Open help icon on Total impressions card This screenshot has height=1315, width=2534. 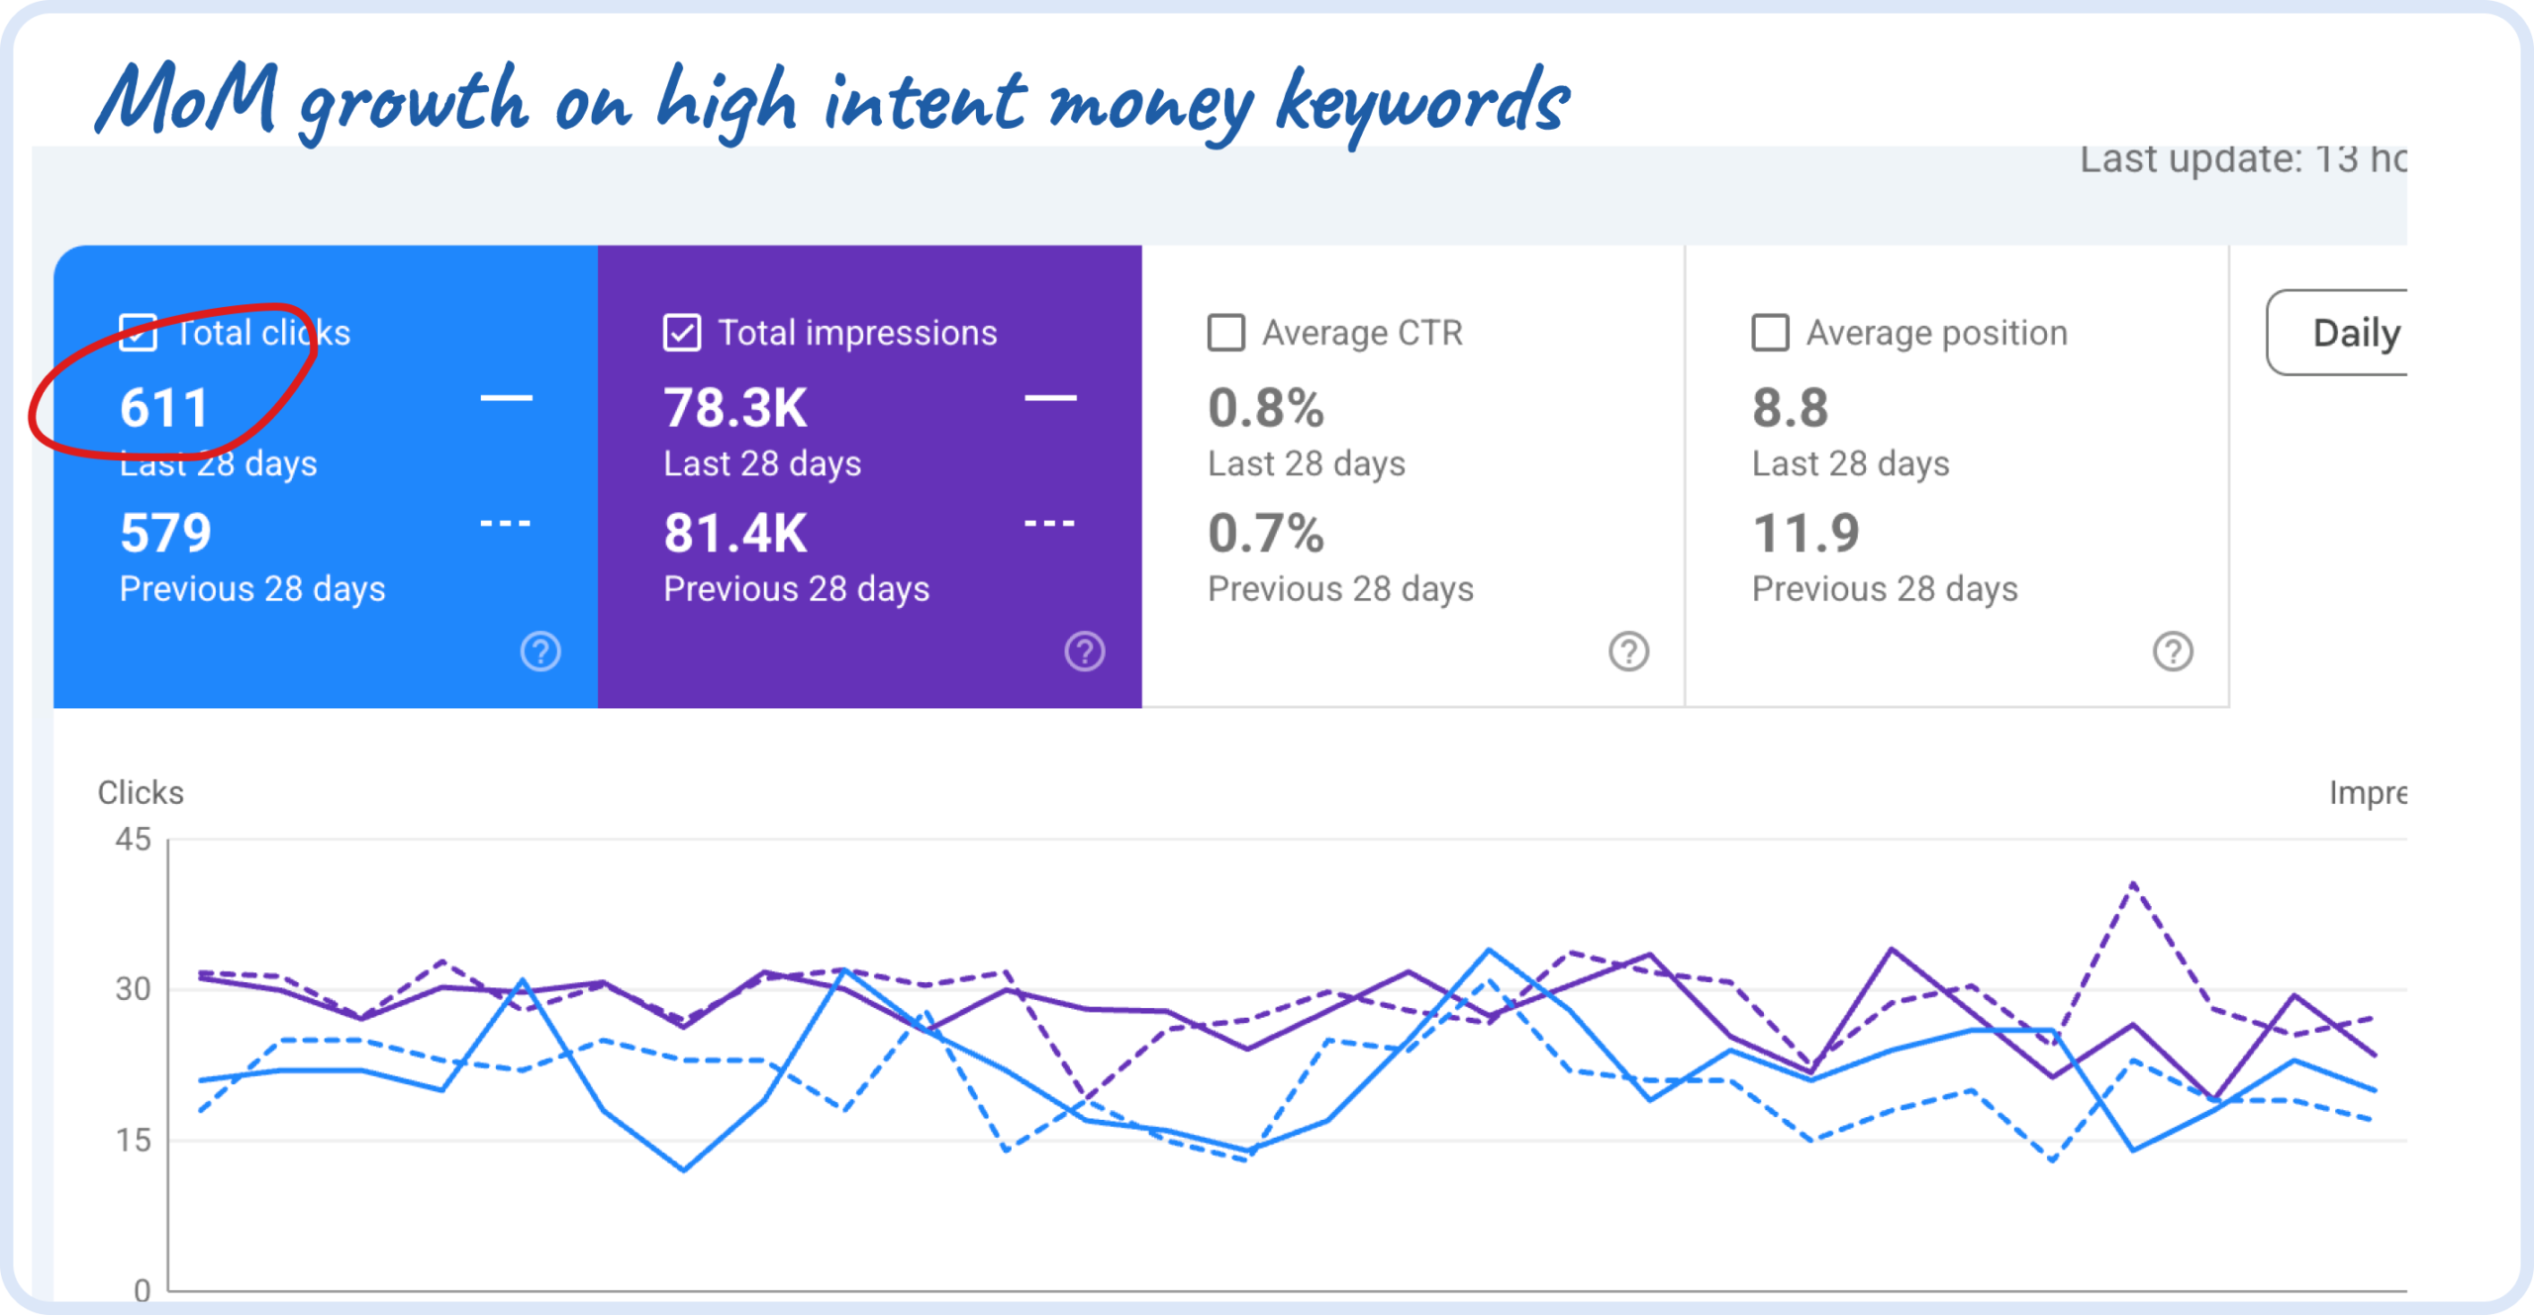1085,652
